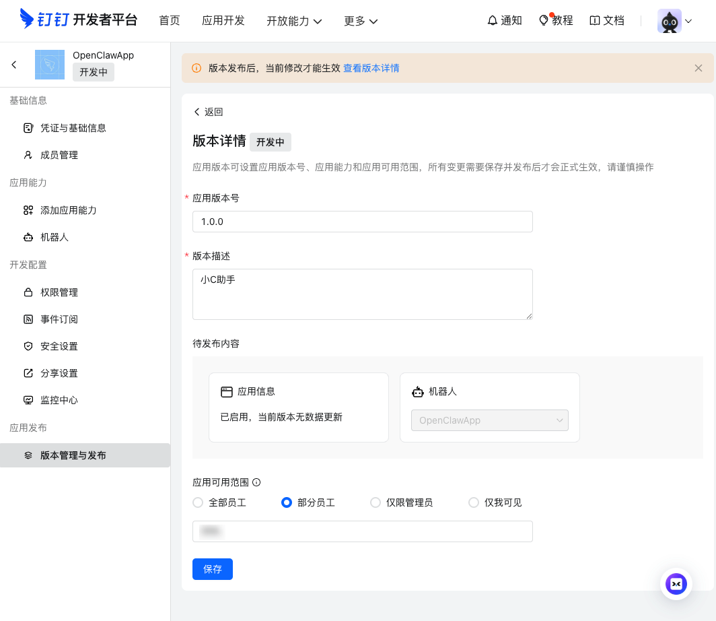The image size is (716, 621).
Task: Open the floating chat assistant bubble
Action: click(x=676, y=584)
